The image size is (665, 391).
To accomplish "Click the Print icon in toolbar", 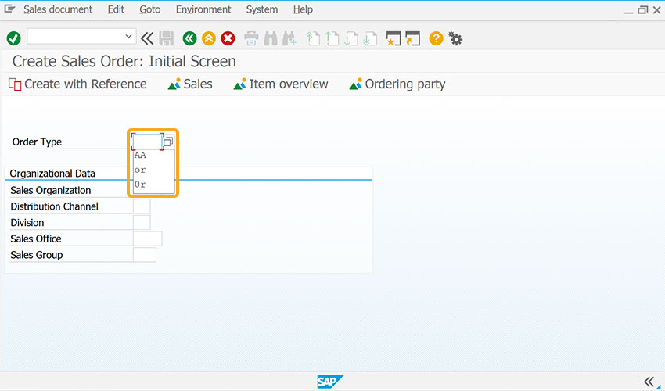I will coord(251,38).
